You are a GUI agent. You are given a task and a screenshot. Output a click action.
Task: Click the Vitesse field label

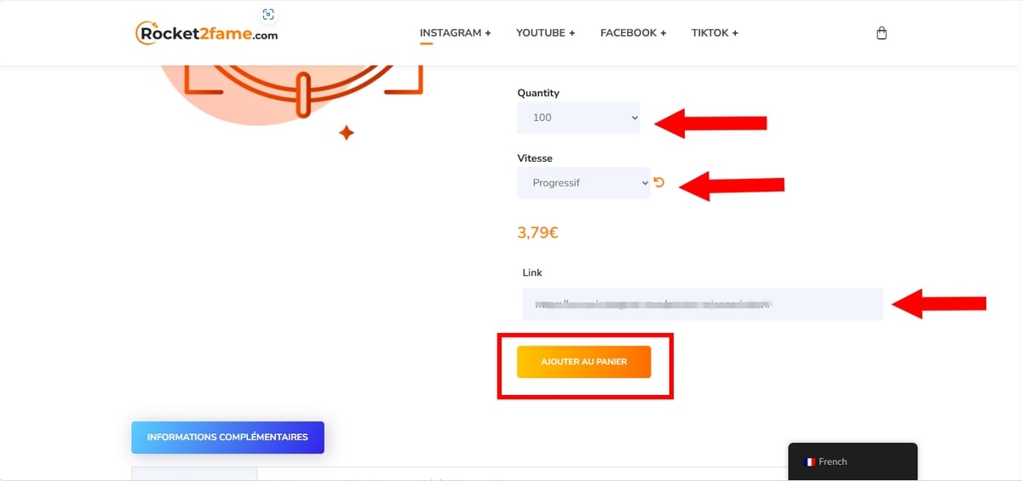click(535, 158)
